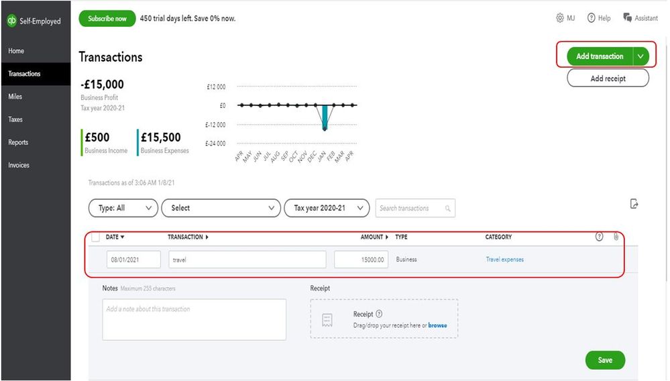Open the settings gear icon next to MJ
670x381 pixels.
click(x=560, y=18)
